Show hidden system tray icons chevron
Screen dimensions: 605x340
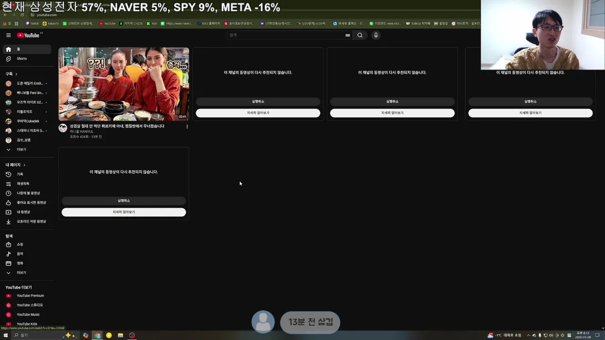pyautogui.click(x=528, y=335)
